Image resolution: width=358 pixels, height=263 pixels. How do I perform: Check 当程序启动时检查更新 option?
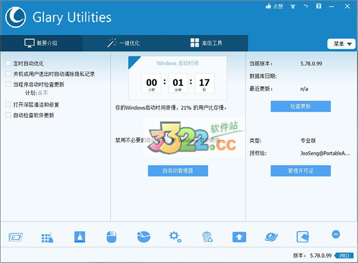8,84
